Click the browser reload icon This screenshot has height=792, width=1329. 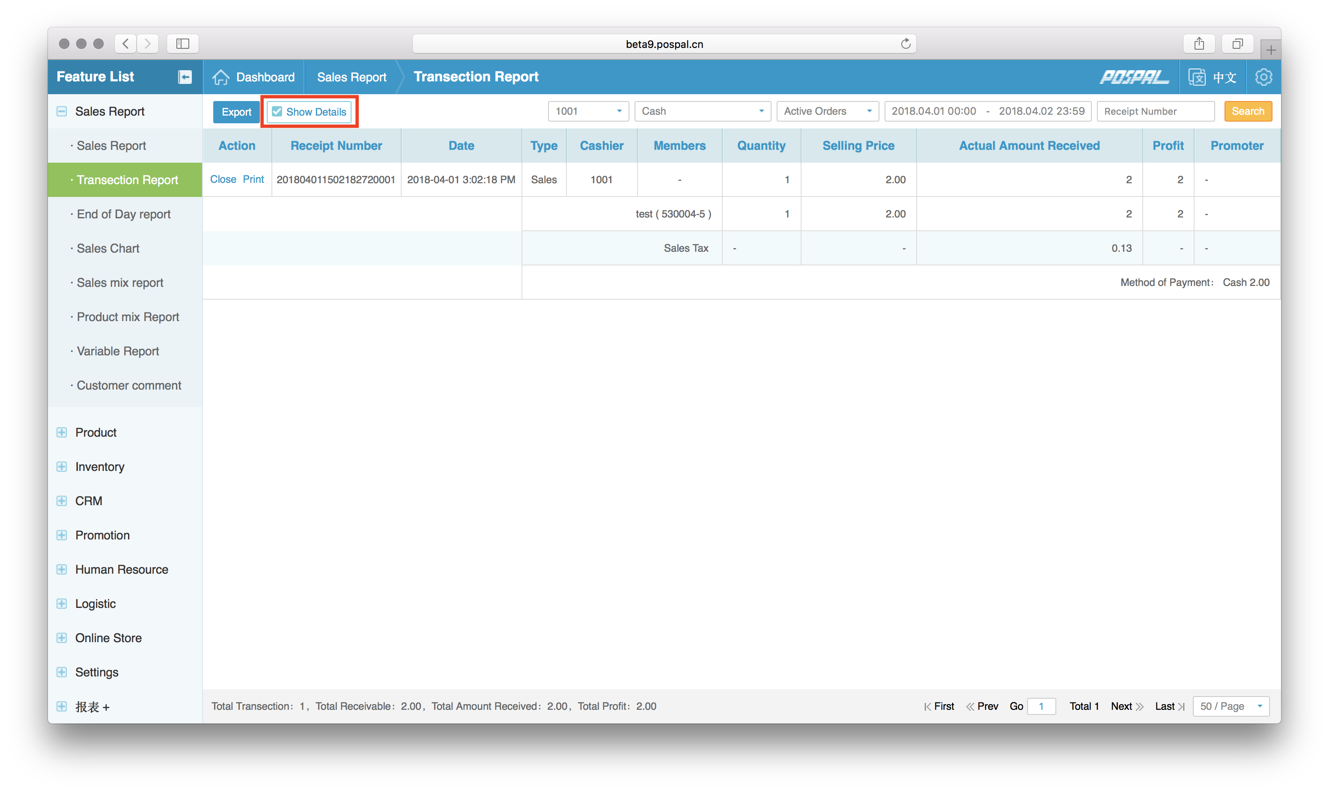(905, 44)
